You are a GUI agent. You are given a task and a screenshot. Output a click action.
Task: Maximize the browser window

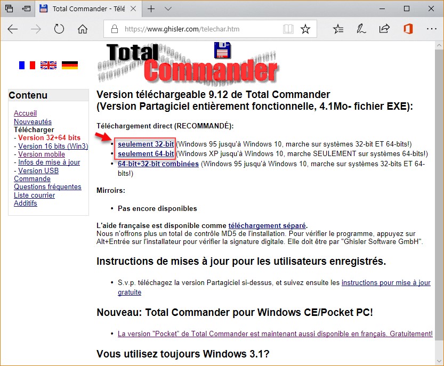point(407,9)
